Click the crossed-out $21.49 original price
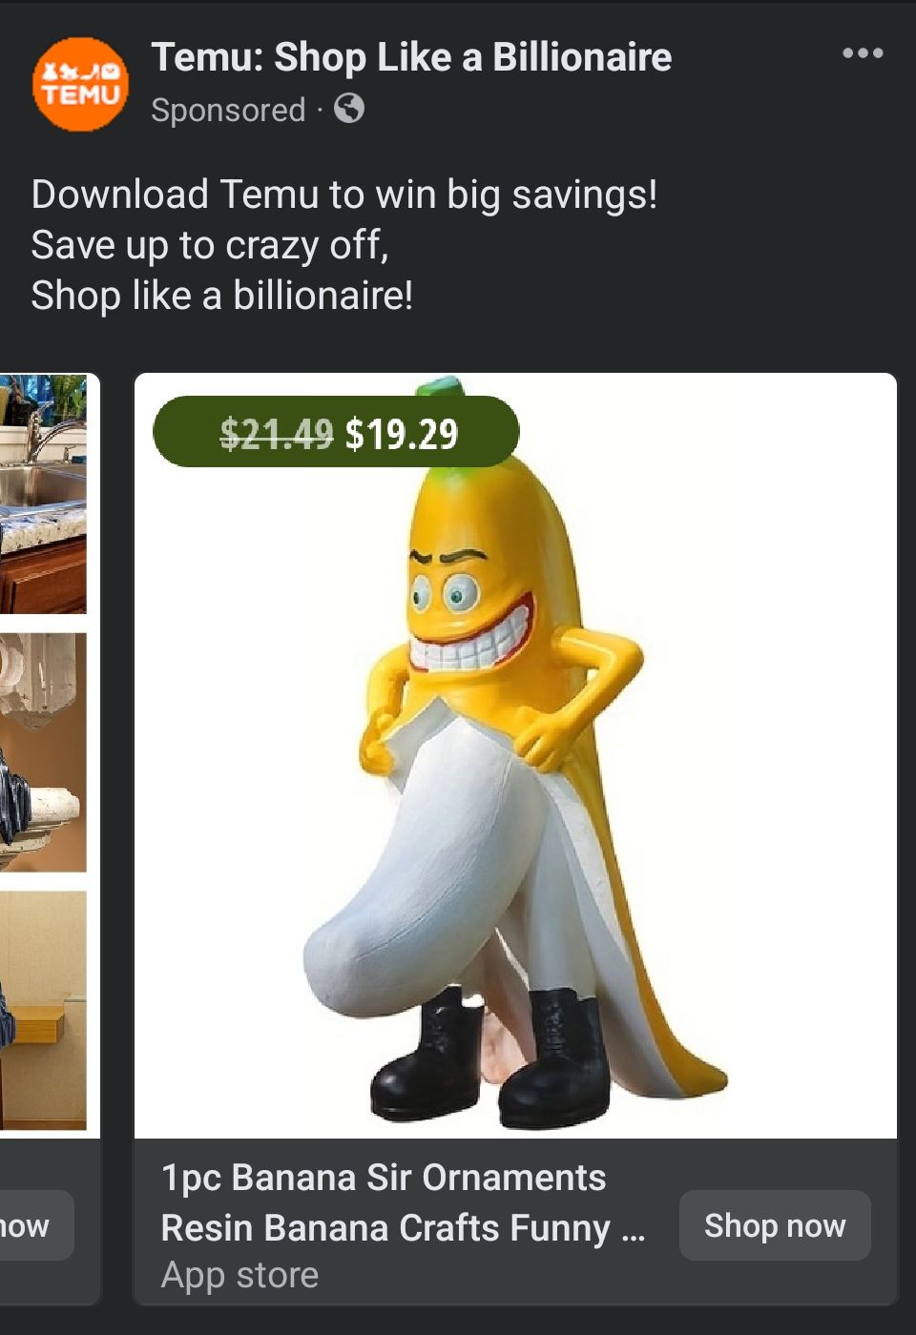This screenshot has width=916, height=1335. coord(276,434)
